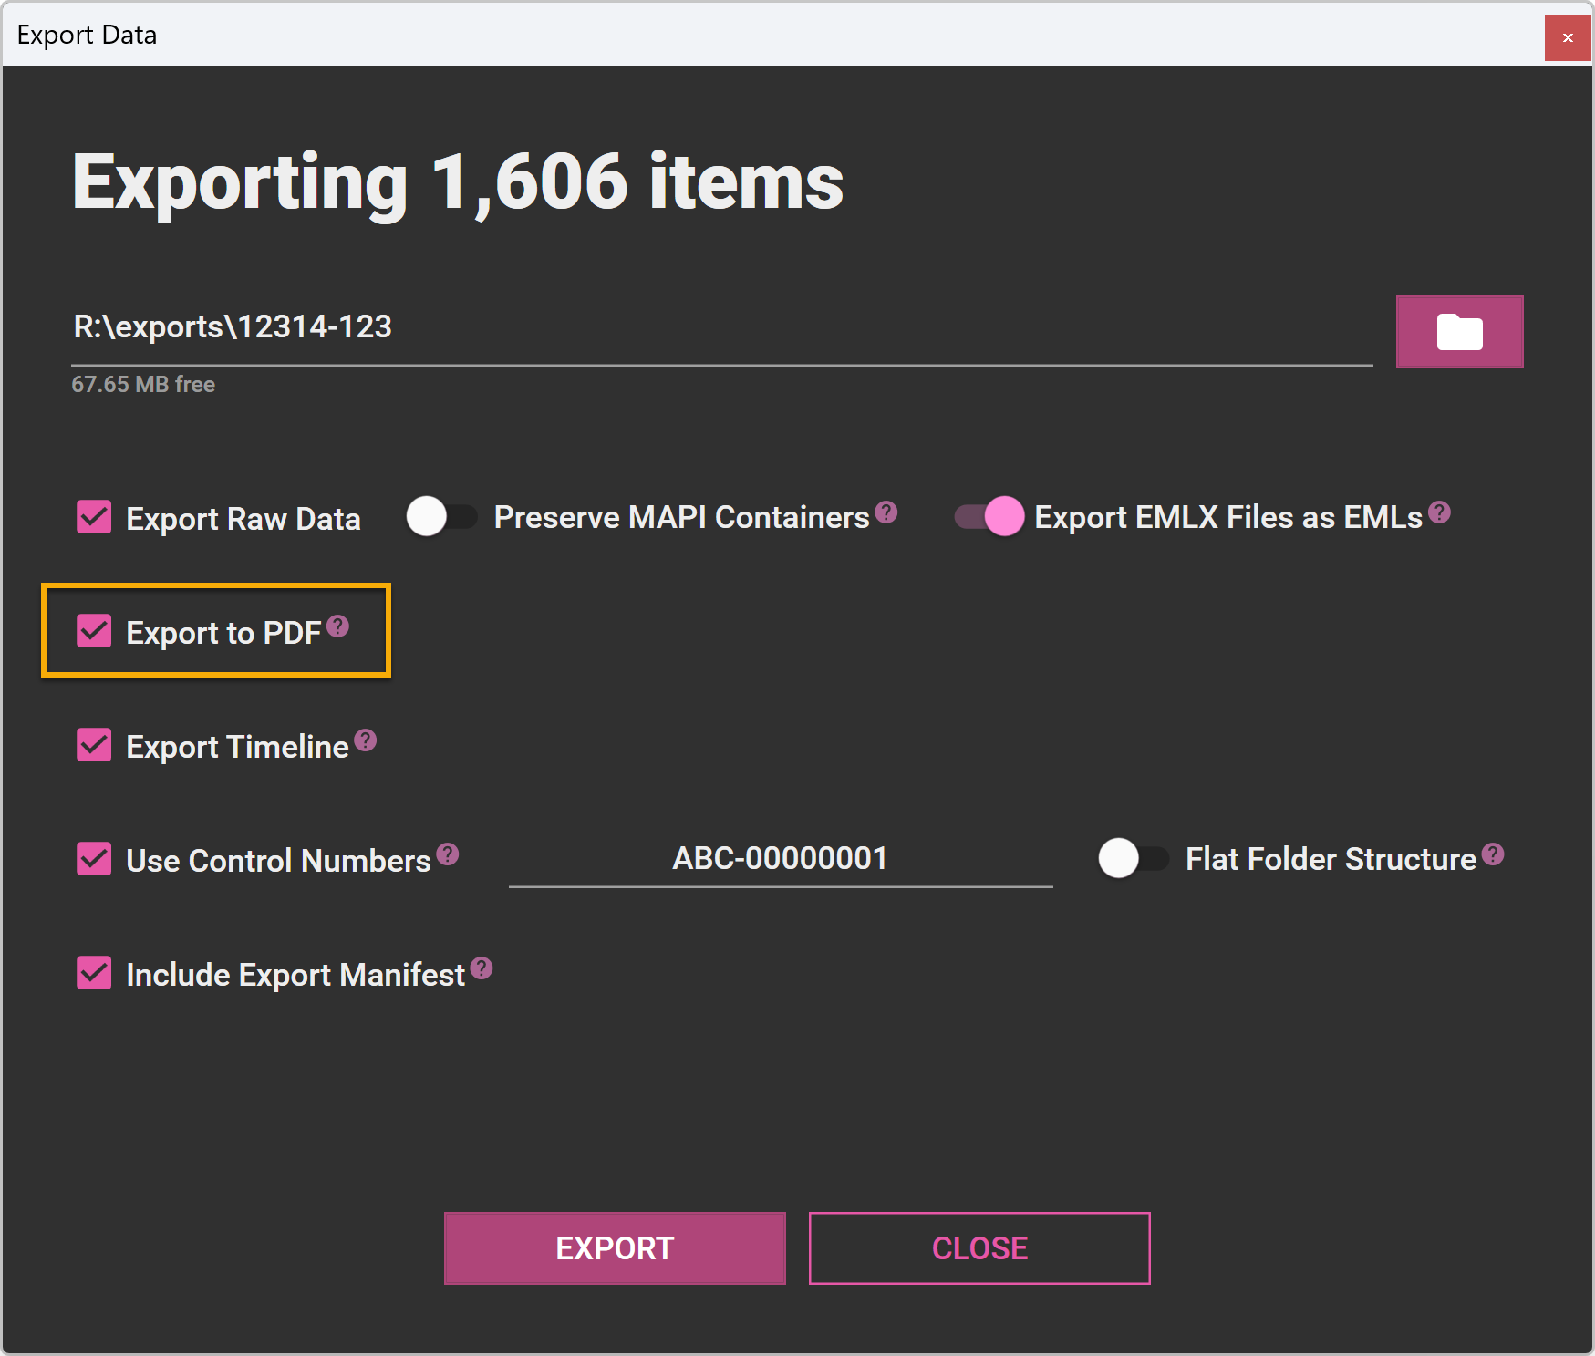Open help icon for Preserve MAPI Containers
1595x1356 pixels.
pyautogui.click(x=886, y=512)
